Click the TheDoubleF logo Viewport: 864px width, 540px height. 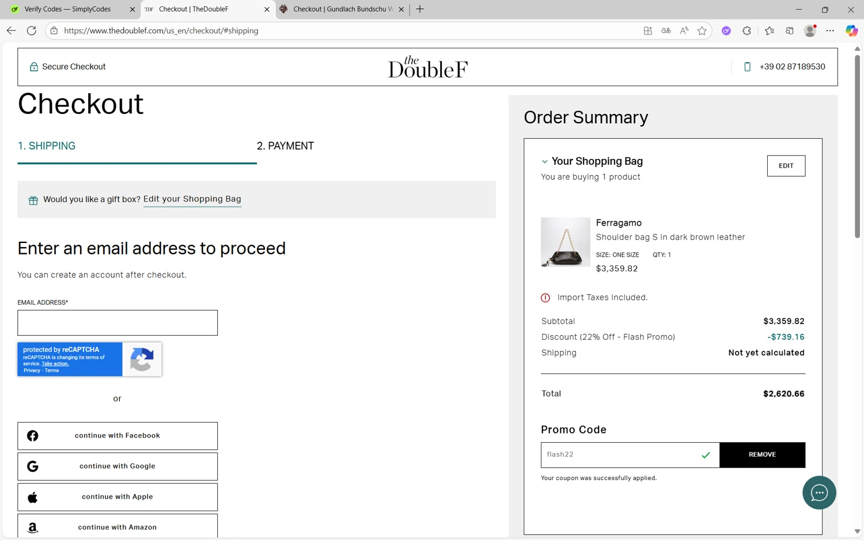click(427, 67)
